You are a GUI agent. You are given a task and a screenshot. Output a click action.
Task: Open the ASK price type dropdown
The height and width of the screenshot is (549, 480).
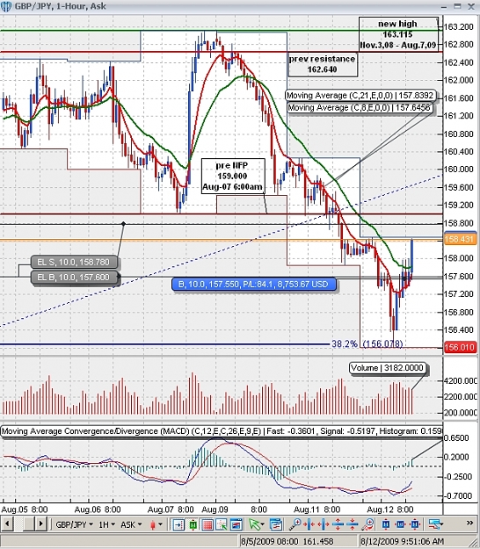(131, 524)
